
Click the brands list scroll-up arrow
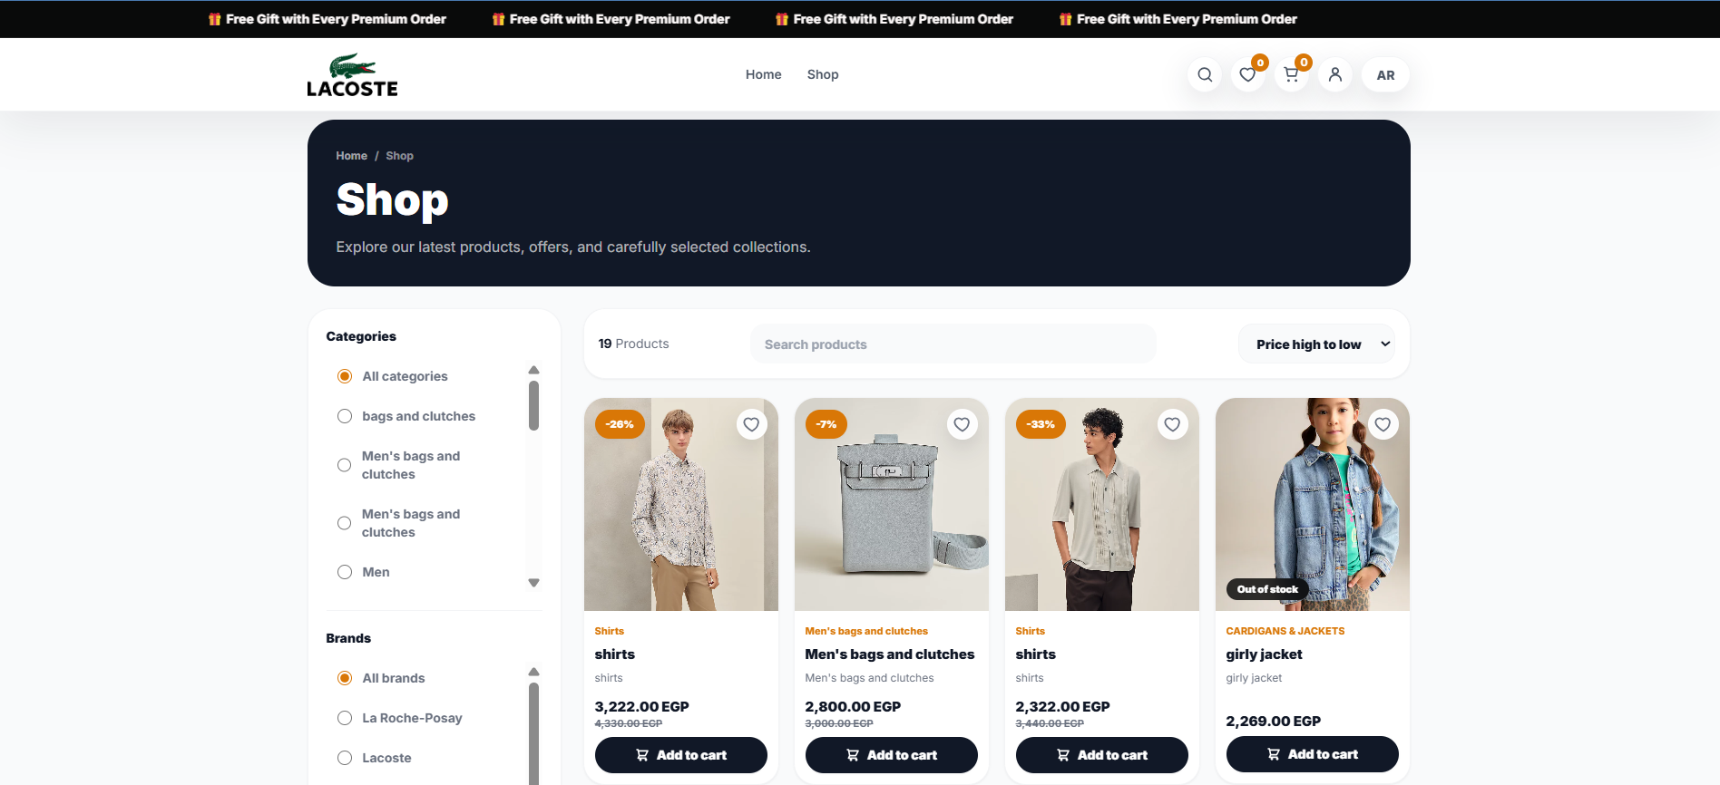[533, 672]
